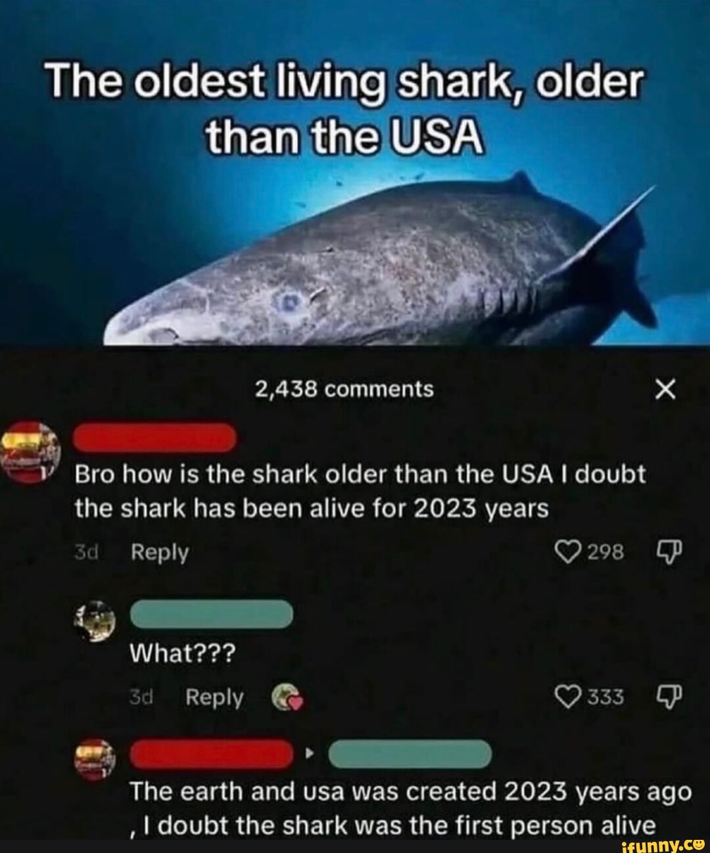Open the red redacted username on first comment
The width and height of the screenshot is (710, 853).
pyautogui.click(x=155, y=438)
